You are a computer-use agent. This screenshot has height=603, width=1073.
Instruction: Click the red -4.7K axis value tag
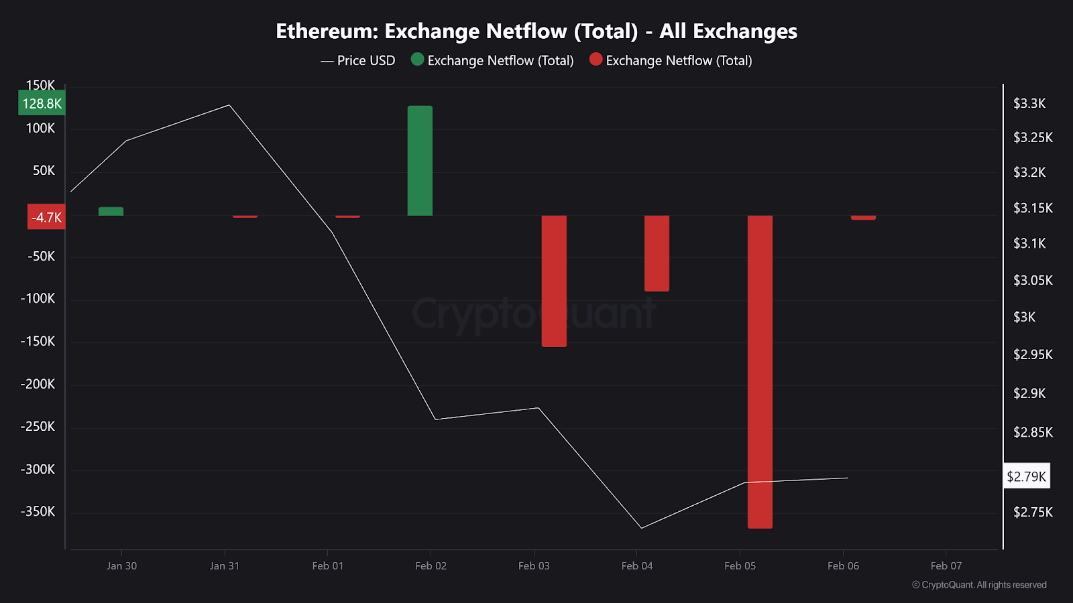coord(46,217)
